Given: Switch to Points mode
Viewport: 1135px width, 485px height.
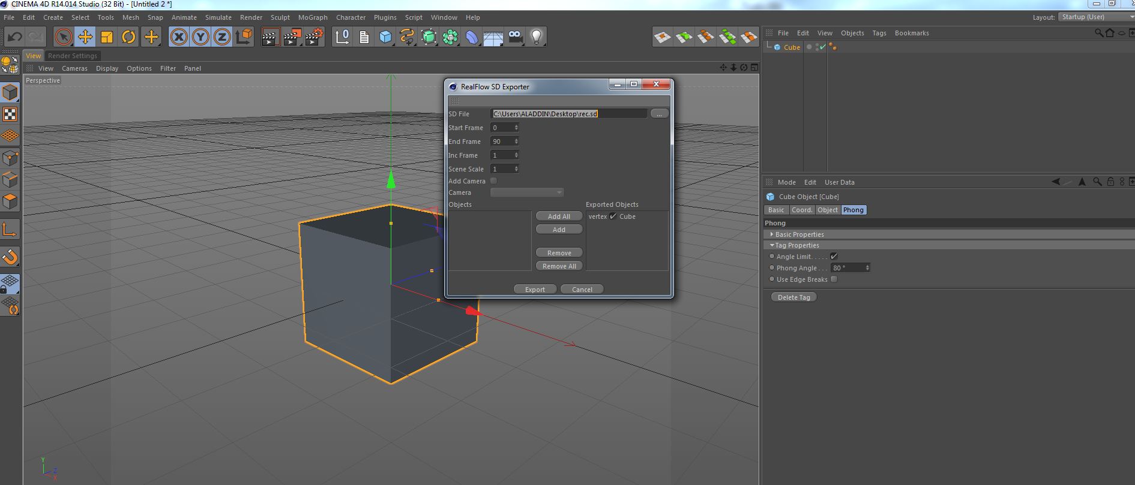Looking at the screenshot, I should [10, 158].
